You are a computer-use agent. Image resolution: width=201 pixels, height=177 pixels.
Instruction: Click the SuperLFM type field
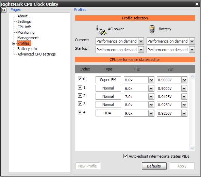(x=108, y=80)
